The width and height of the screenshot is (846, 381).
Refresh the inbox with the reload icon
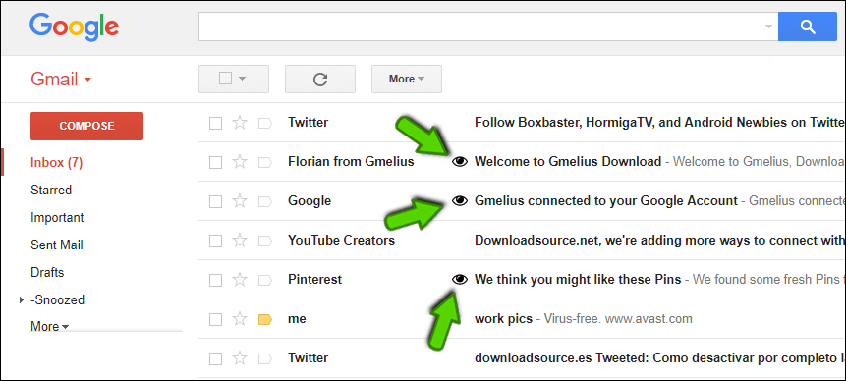(x=320, y=80)
